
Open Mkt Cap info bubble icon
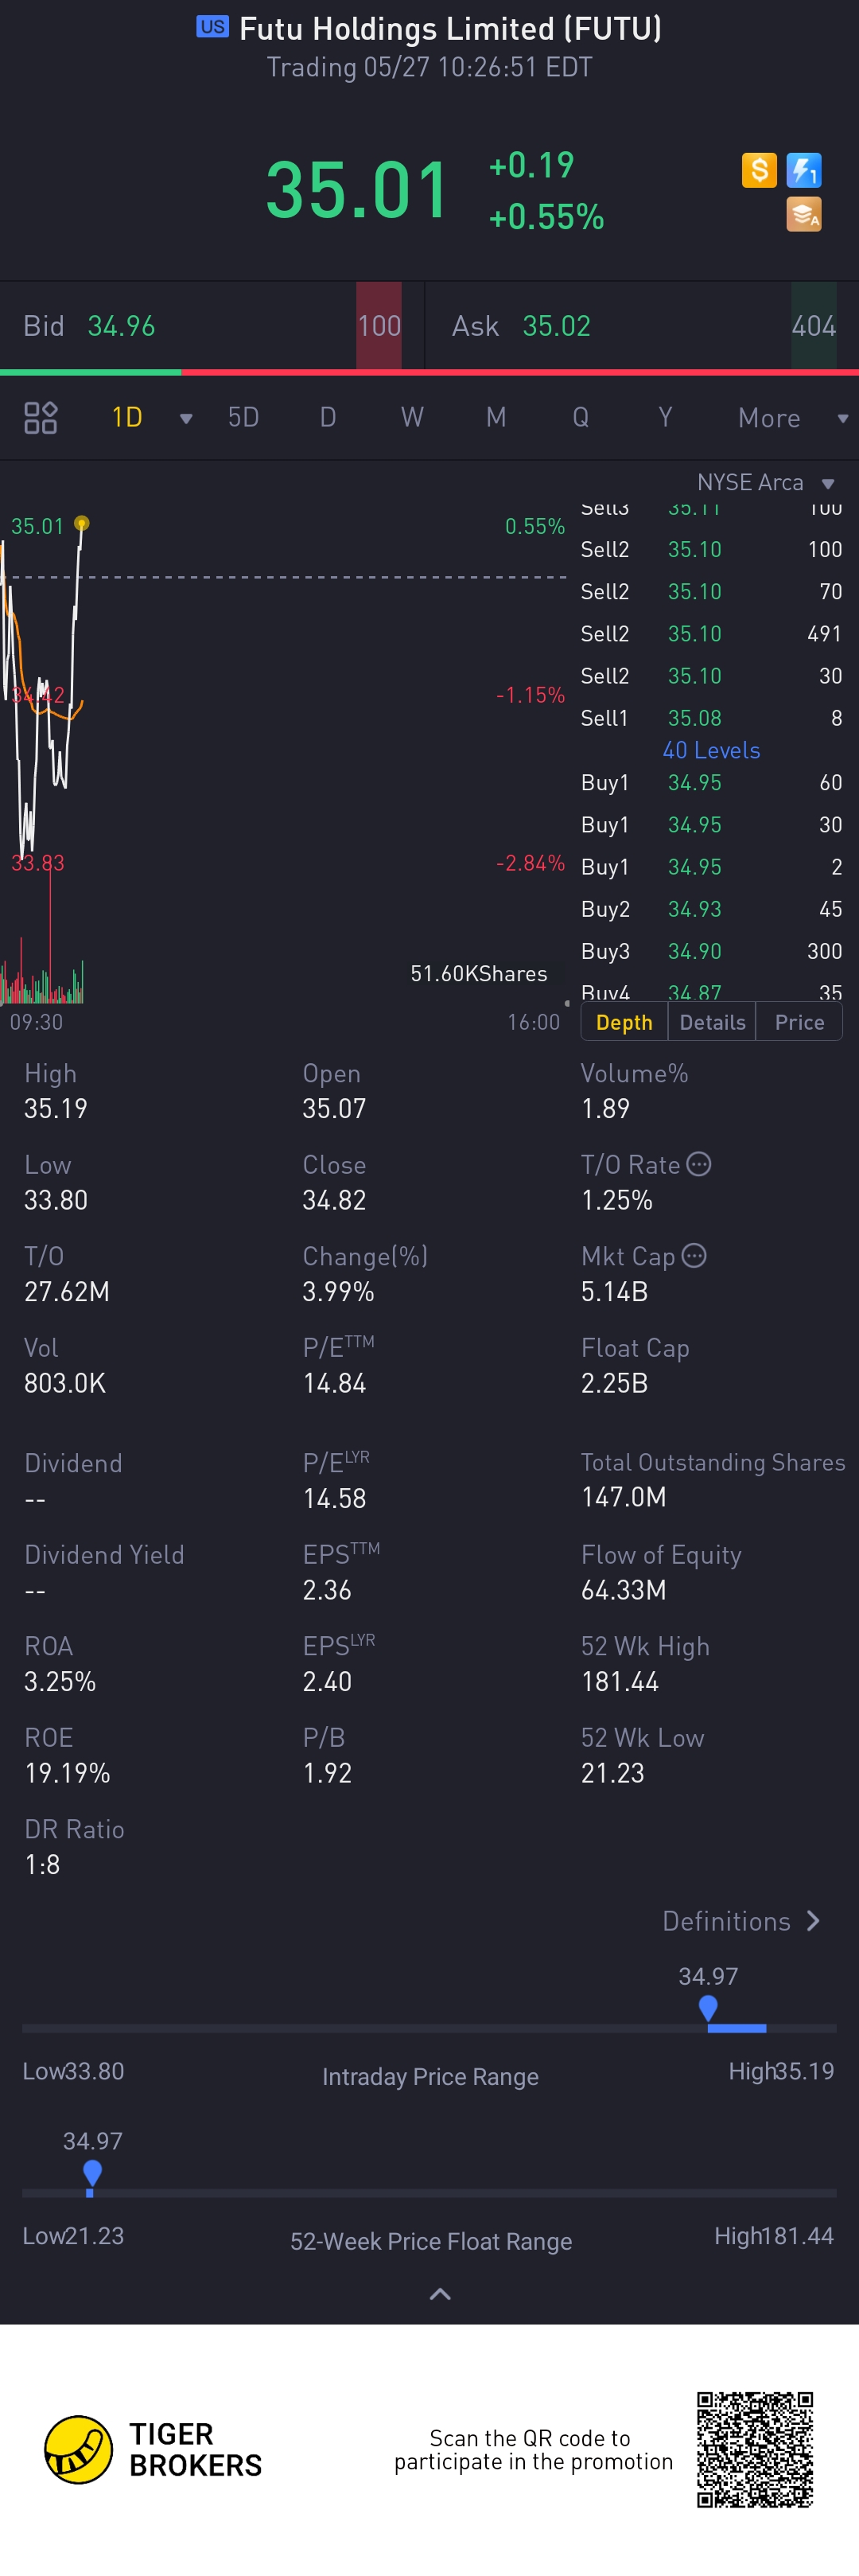(694, 1256)
